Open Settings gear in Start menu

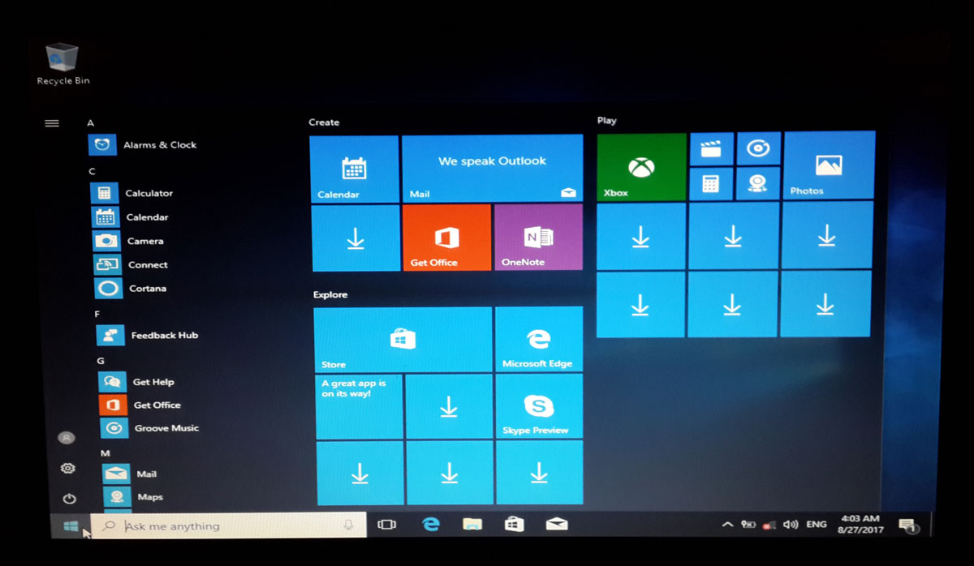click(68, 468)
